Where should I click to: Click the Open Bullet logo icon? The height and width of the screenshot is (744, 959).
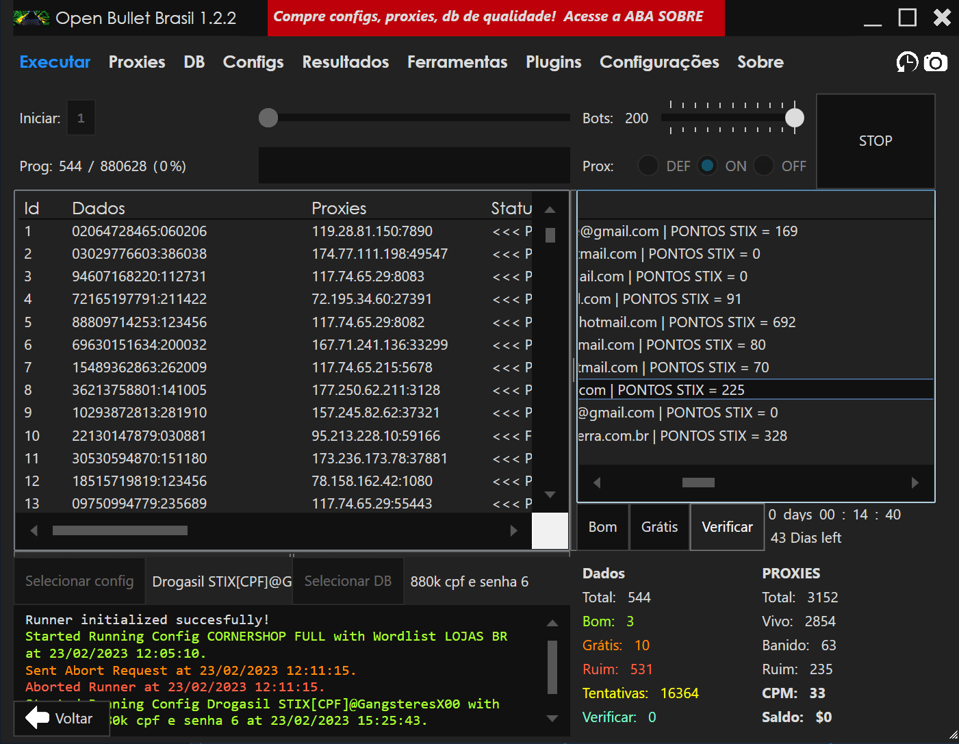pos(31,18)
